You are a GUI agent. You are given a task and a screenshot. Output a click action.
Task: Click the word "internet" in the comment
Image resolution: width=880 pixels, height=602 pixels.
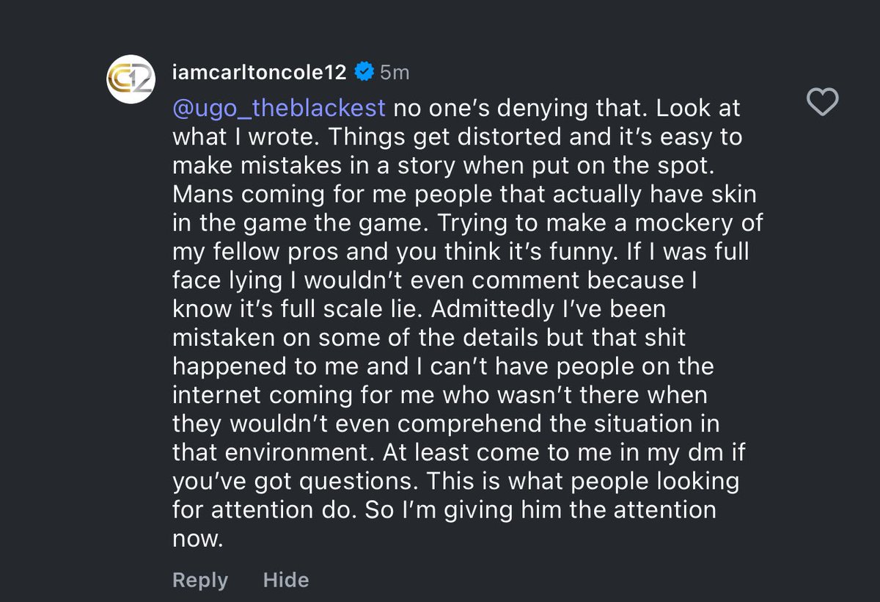click(x=216, y=394)
